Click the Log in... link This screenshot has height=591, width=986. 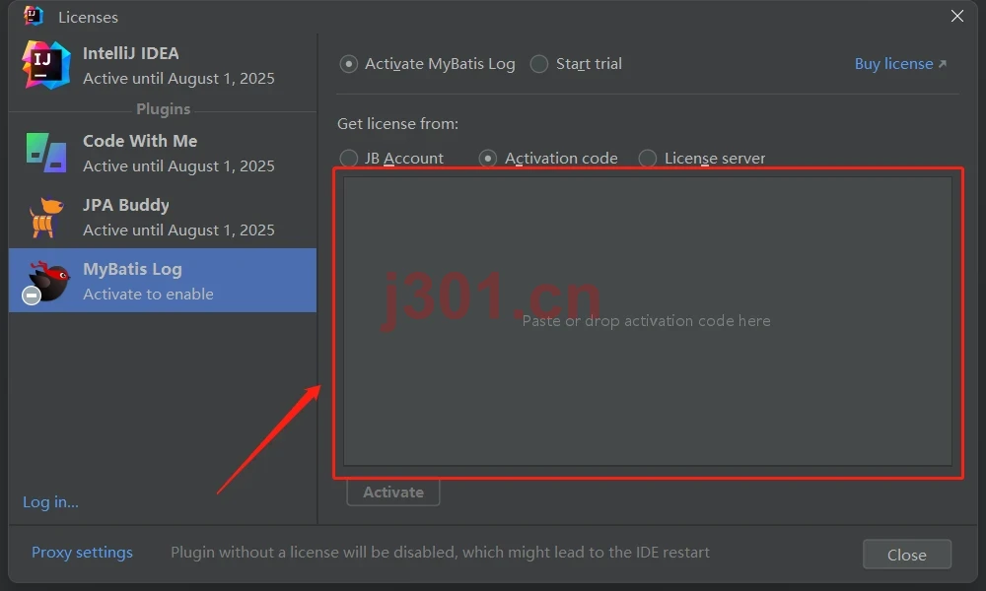[x=50, y=501]
